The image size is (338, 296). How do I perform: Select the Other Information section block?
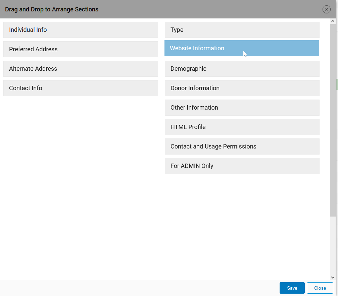coord(242,108)
